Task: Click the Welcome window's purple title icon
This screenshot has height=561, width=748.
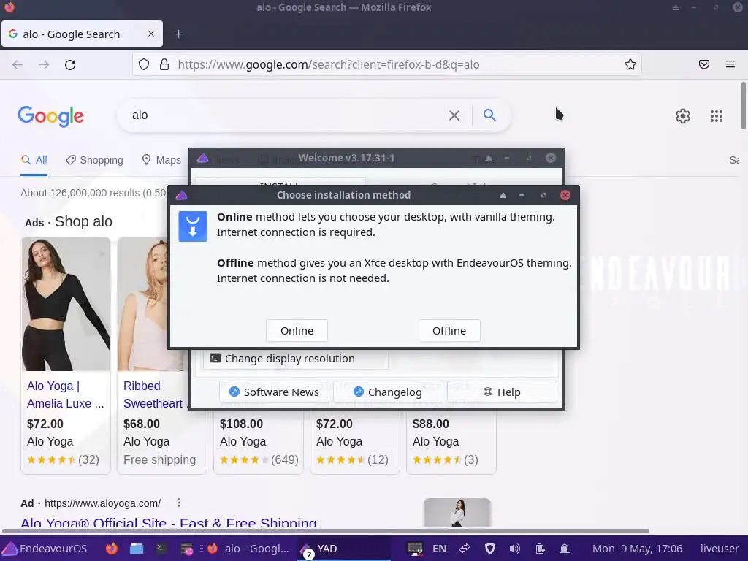Action: pyautogui.click(x=203, y=159)
